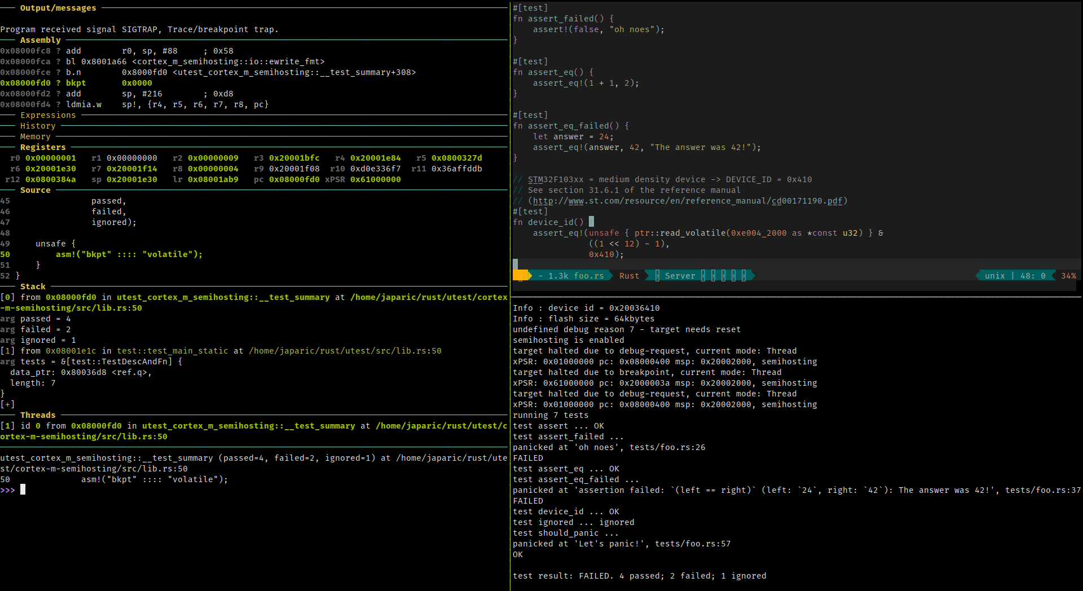Click the "Rust" filetype in the status line
The width and height of the screenshot is (1083, 591).
pos(629,276)
